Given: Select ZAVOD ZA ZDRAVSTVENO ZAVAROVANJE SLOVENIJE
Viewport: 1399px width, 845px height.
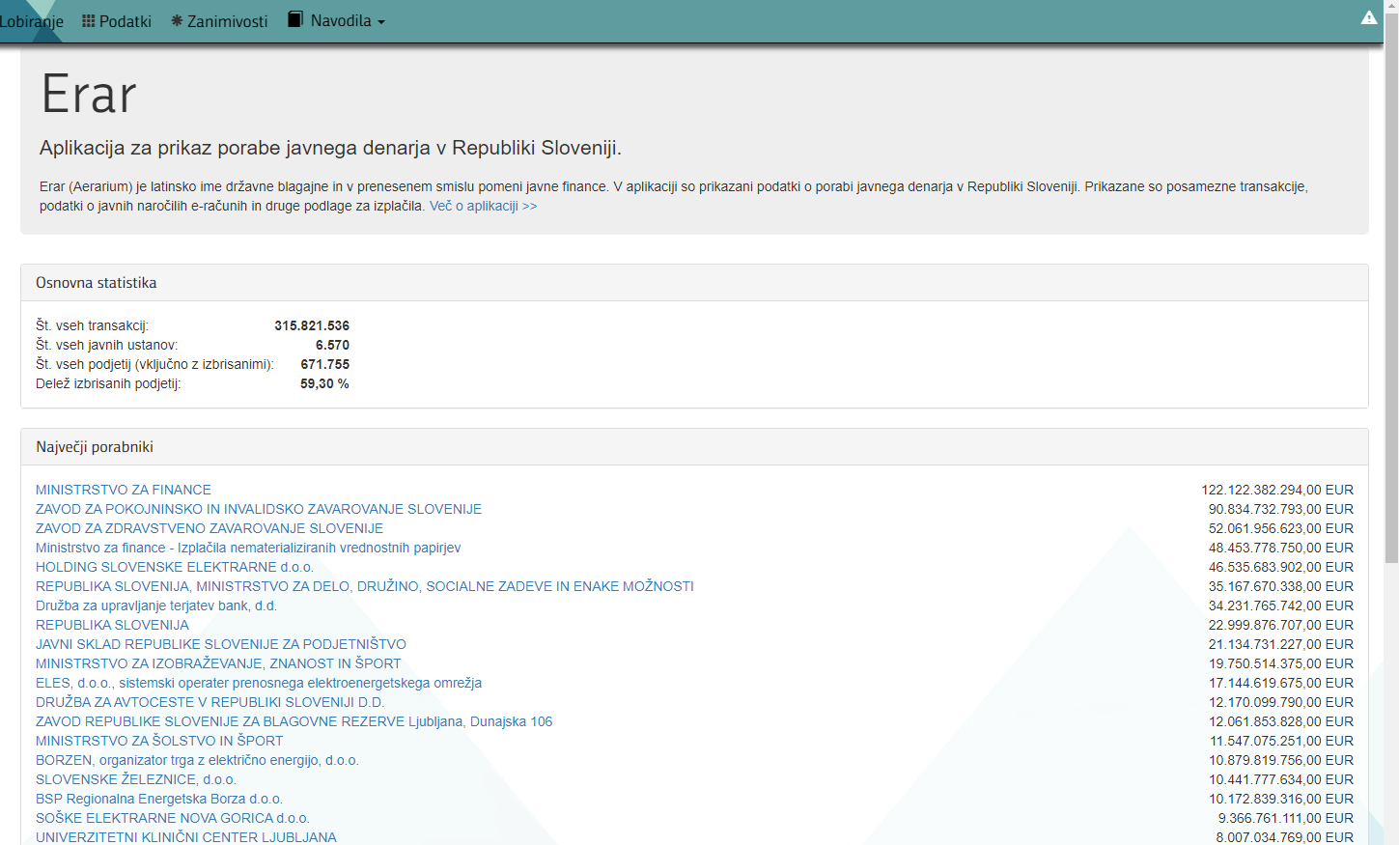Looking at the screenshot, I should tap(210, 528).
